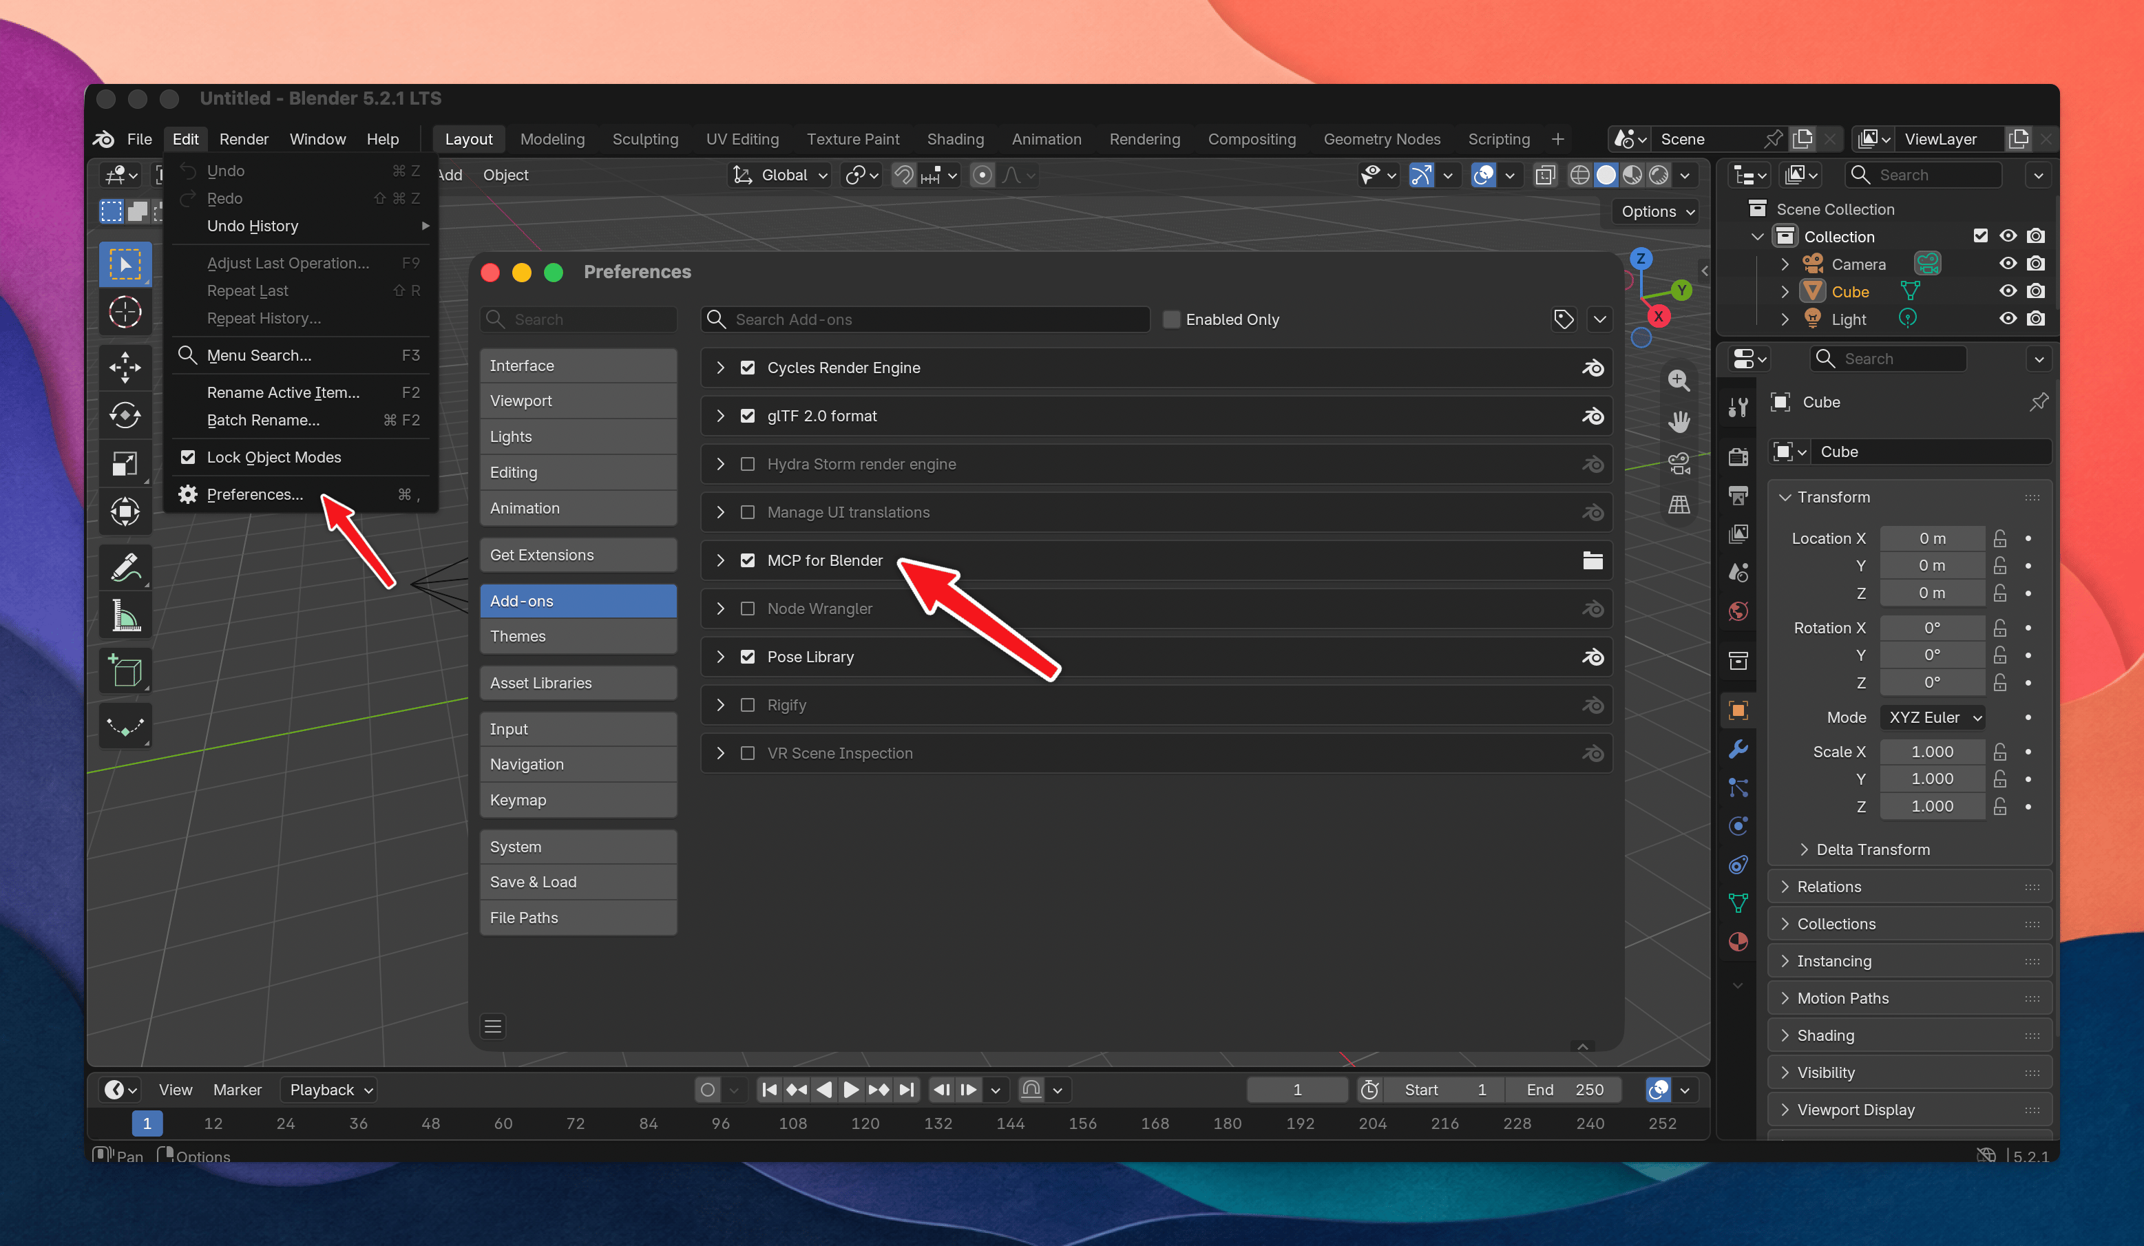Select the Add Cube tool
Screen dimensions: 2144x1246
point(125,671)
